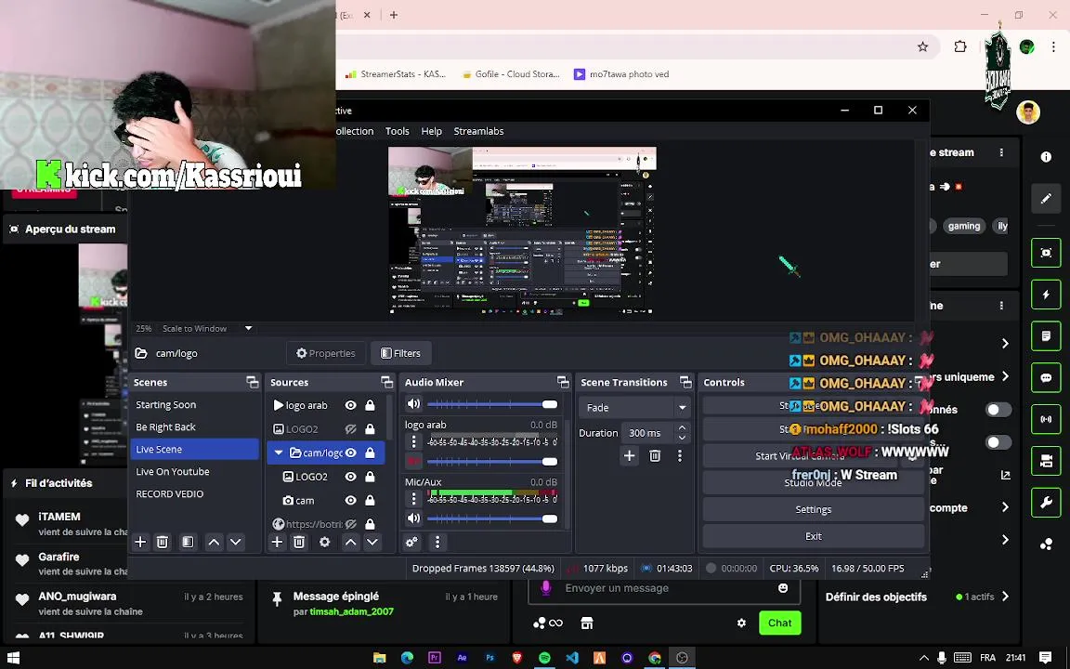Image resolution: width=1070 pixels, height=669 pixels.
Task: Open emoji picker in Kick chat input
Action: (x=783, y=588)
